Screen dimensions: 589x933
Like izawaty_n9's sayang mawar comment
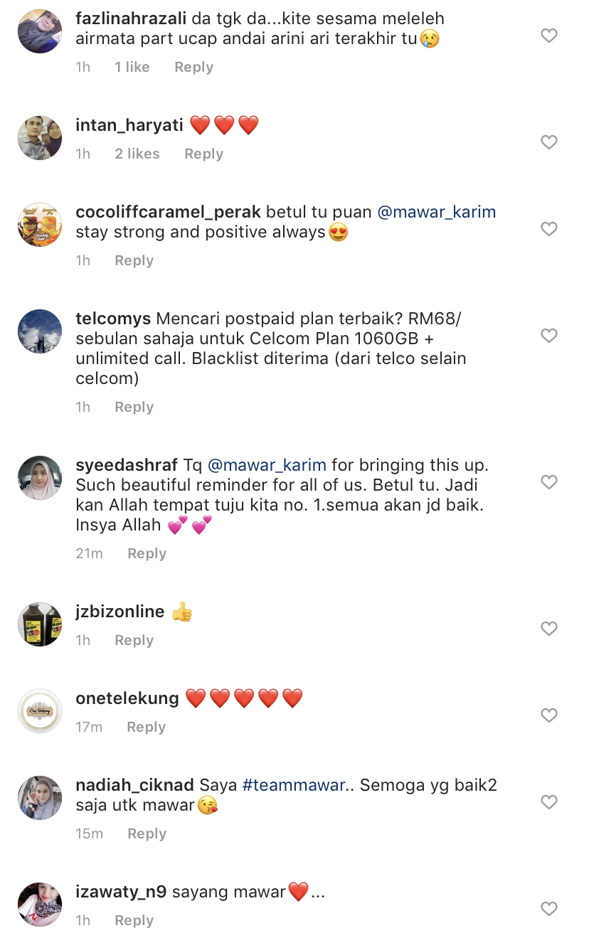point(548,909)
